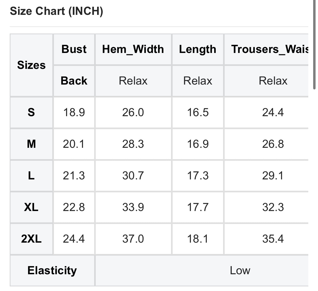Select the Bust column header

(x=74, y=49)
